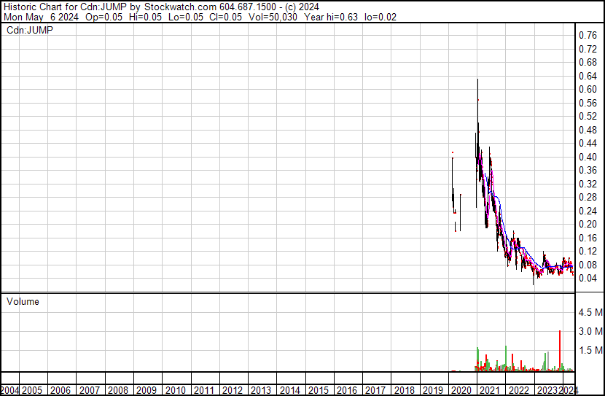The image size is (605, 396).
Task: Select the 2014 year marker on timeline
Action: (290, 390)
